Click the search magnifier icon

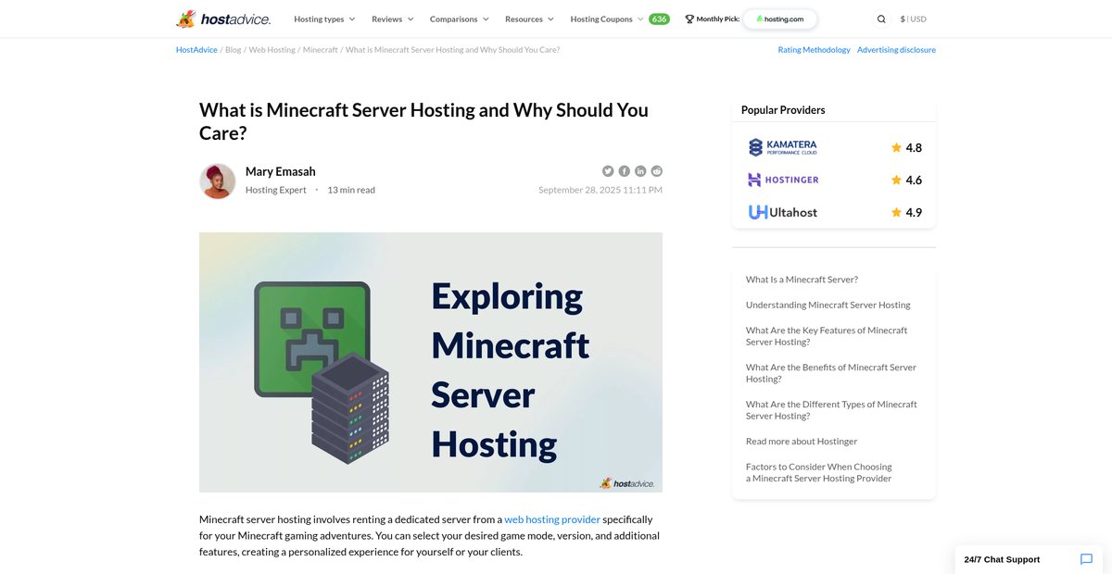(x=881, y=19)
